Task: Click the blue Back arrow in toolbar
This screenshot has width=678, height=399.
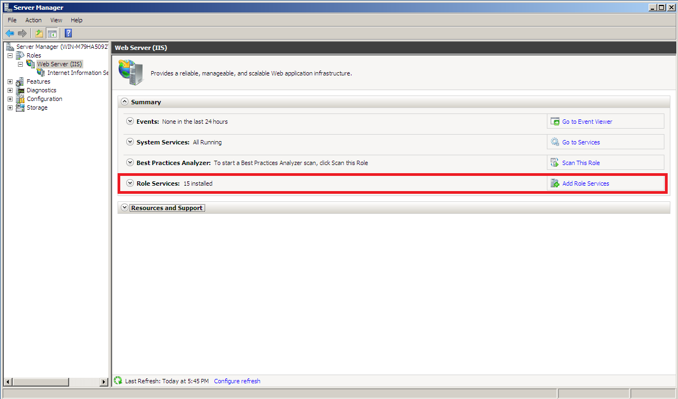Action: click(10, 33)
